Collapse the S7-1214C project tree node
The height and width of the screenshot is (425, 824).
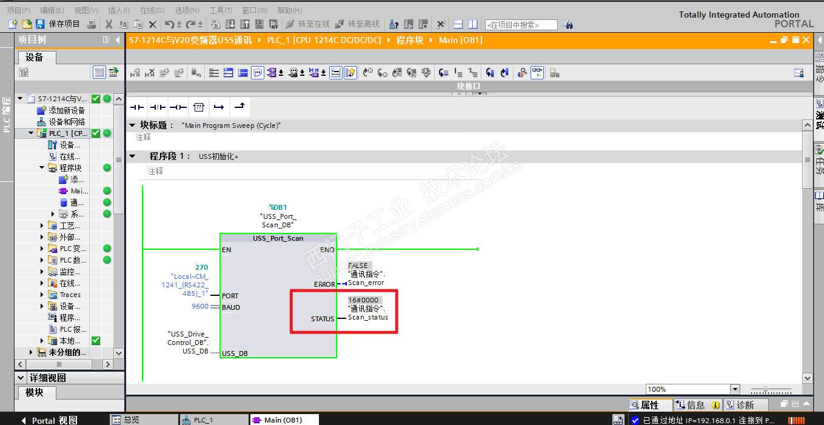pos(20,98)
